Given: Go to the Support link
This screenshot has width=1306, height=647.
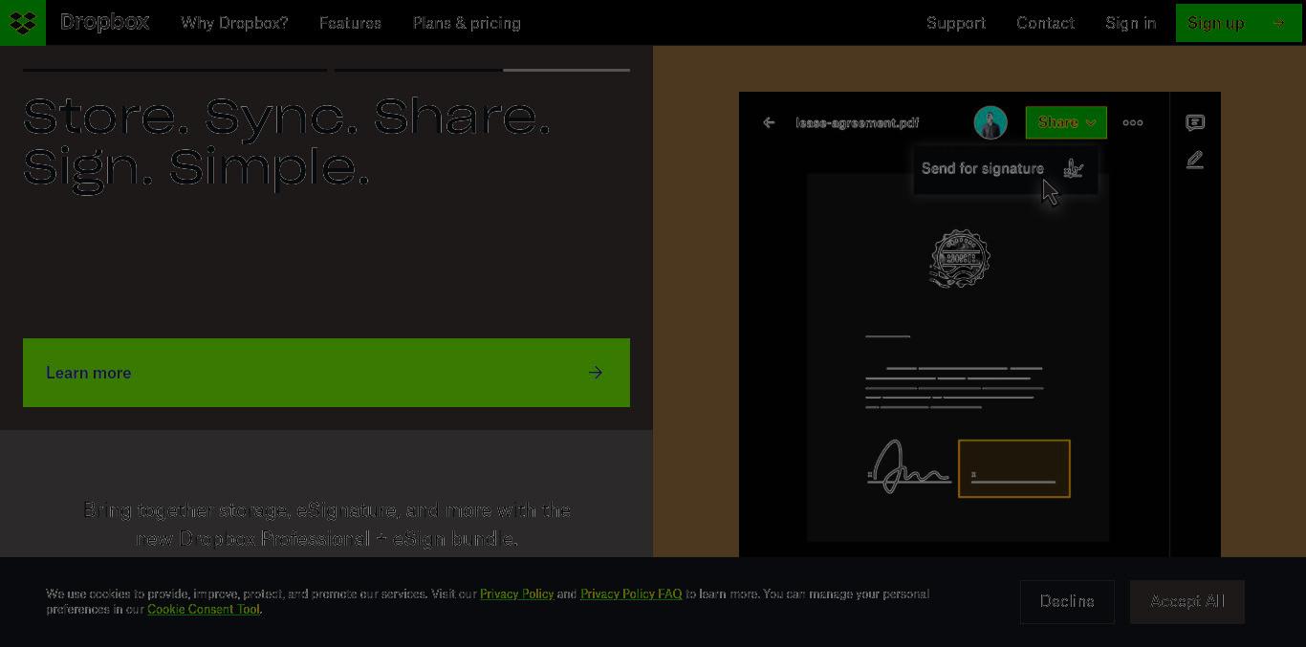Looking at the screenshot, I should [x=956, y=23].
